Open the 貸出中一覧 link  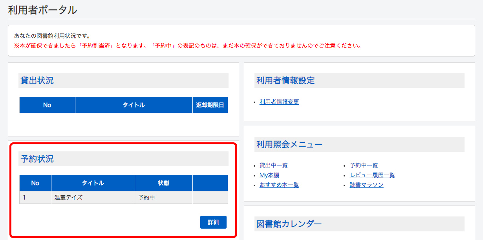(x=273, y=165)
